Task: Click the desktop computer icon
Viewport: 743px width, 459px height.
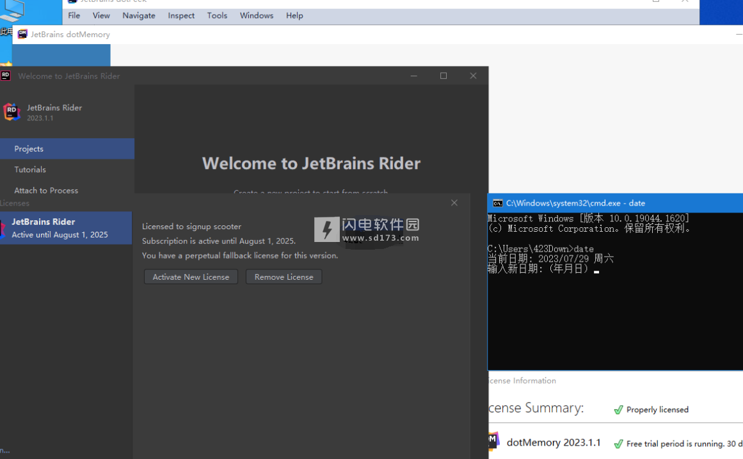Action: [12, 10]
